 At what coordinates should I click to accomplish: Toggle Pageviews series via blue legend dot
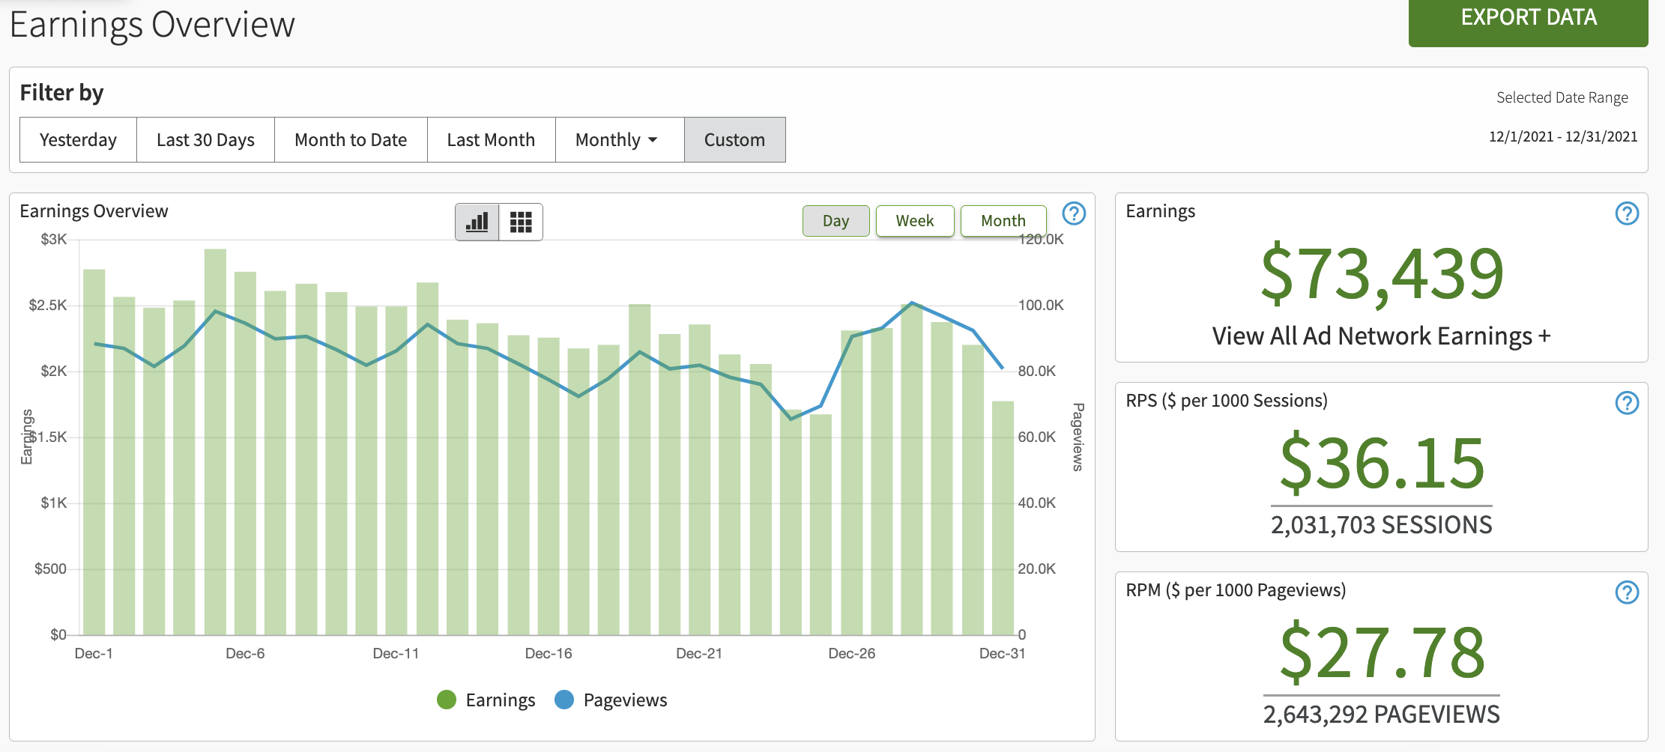[564, 700]
